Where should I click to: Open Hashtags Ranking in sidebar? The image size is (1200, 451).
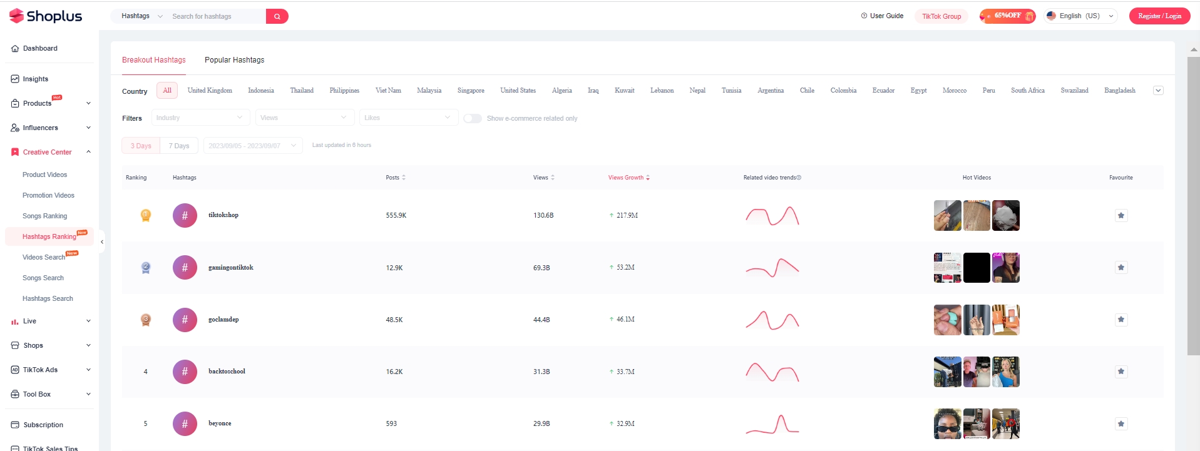click(49, 236)
